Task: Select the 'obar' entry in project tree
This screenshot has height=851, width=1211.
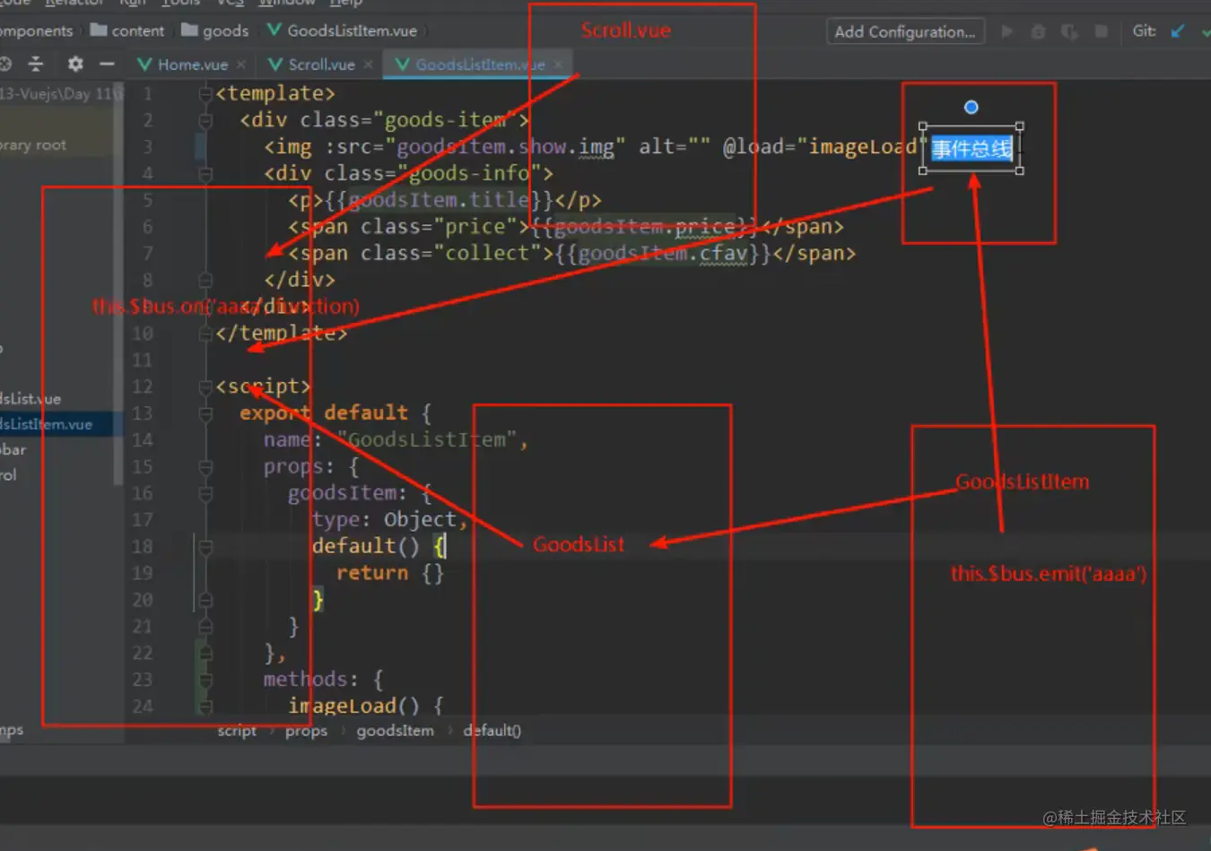Action: point(13,449)
